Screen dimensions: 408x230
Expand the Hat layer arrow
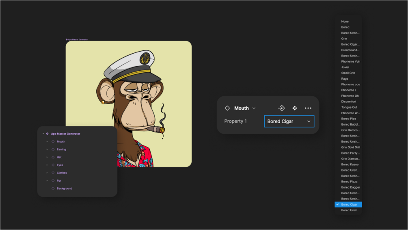tap(47, 157)
